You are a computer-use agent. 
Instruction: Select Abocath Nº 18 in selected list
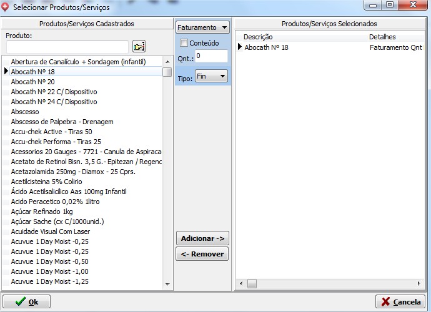point(267,47)
